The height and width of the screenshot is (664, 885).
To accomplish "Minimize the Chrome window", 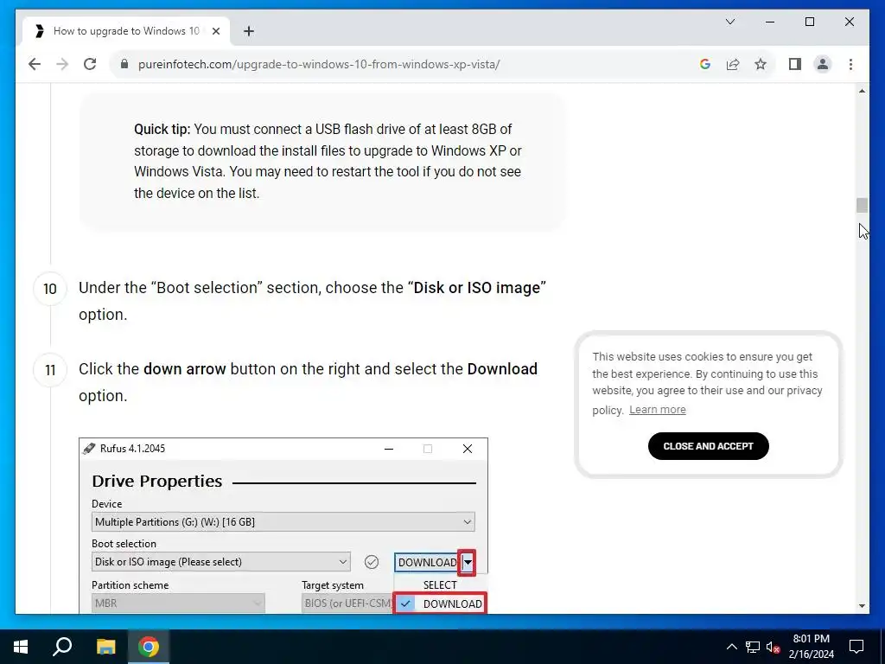I will 770,22.
